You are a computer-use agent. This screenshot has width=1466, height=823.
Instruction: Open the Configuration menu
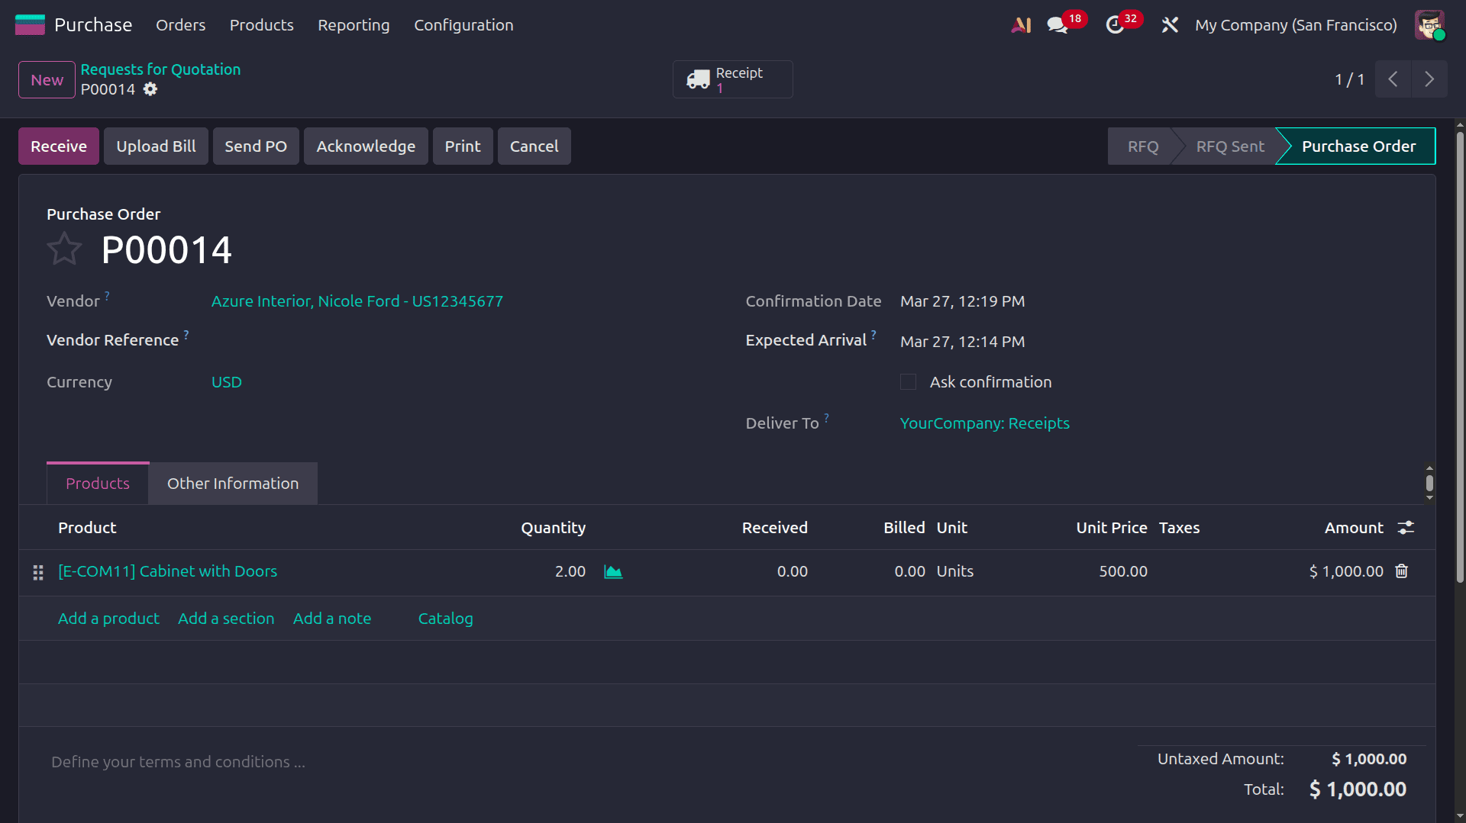[463, 24]
